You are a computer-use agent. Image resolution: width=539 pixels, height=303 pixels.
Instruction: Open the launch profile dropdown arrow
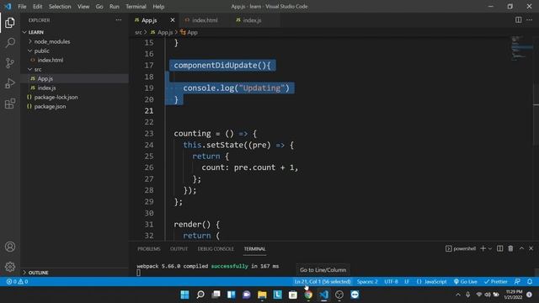click(x=490, y=248)
